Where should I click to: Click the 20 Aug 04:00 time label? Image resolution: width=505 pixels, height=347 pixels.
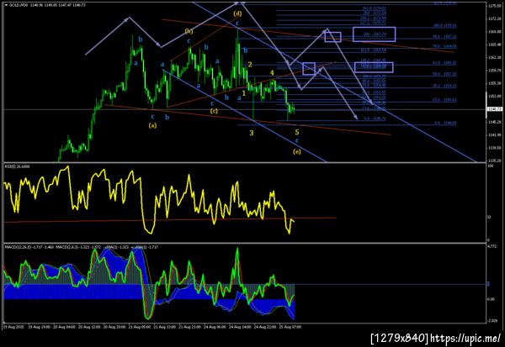coord(65,327)
